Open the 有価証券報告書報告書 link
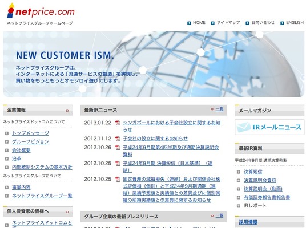 267,197
